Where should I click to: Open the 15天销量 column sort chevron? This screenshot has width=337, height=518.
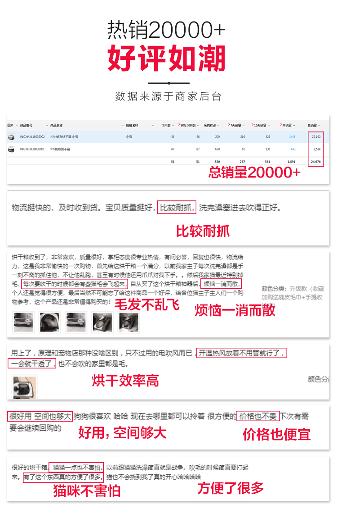pos(269,126)
